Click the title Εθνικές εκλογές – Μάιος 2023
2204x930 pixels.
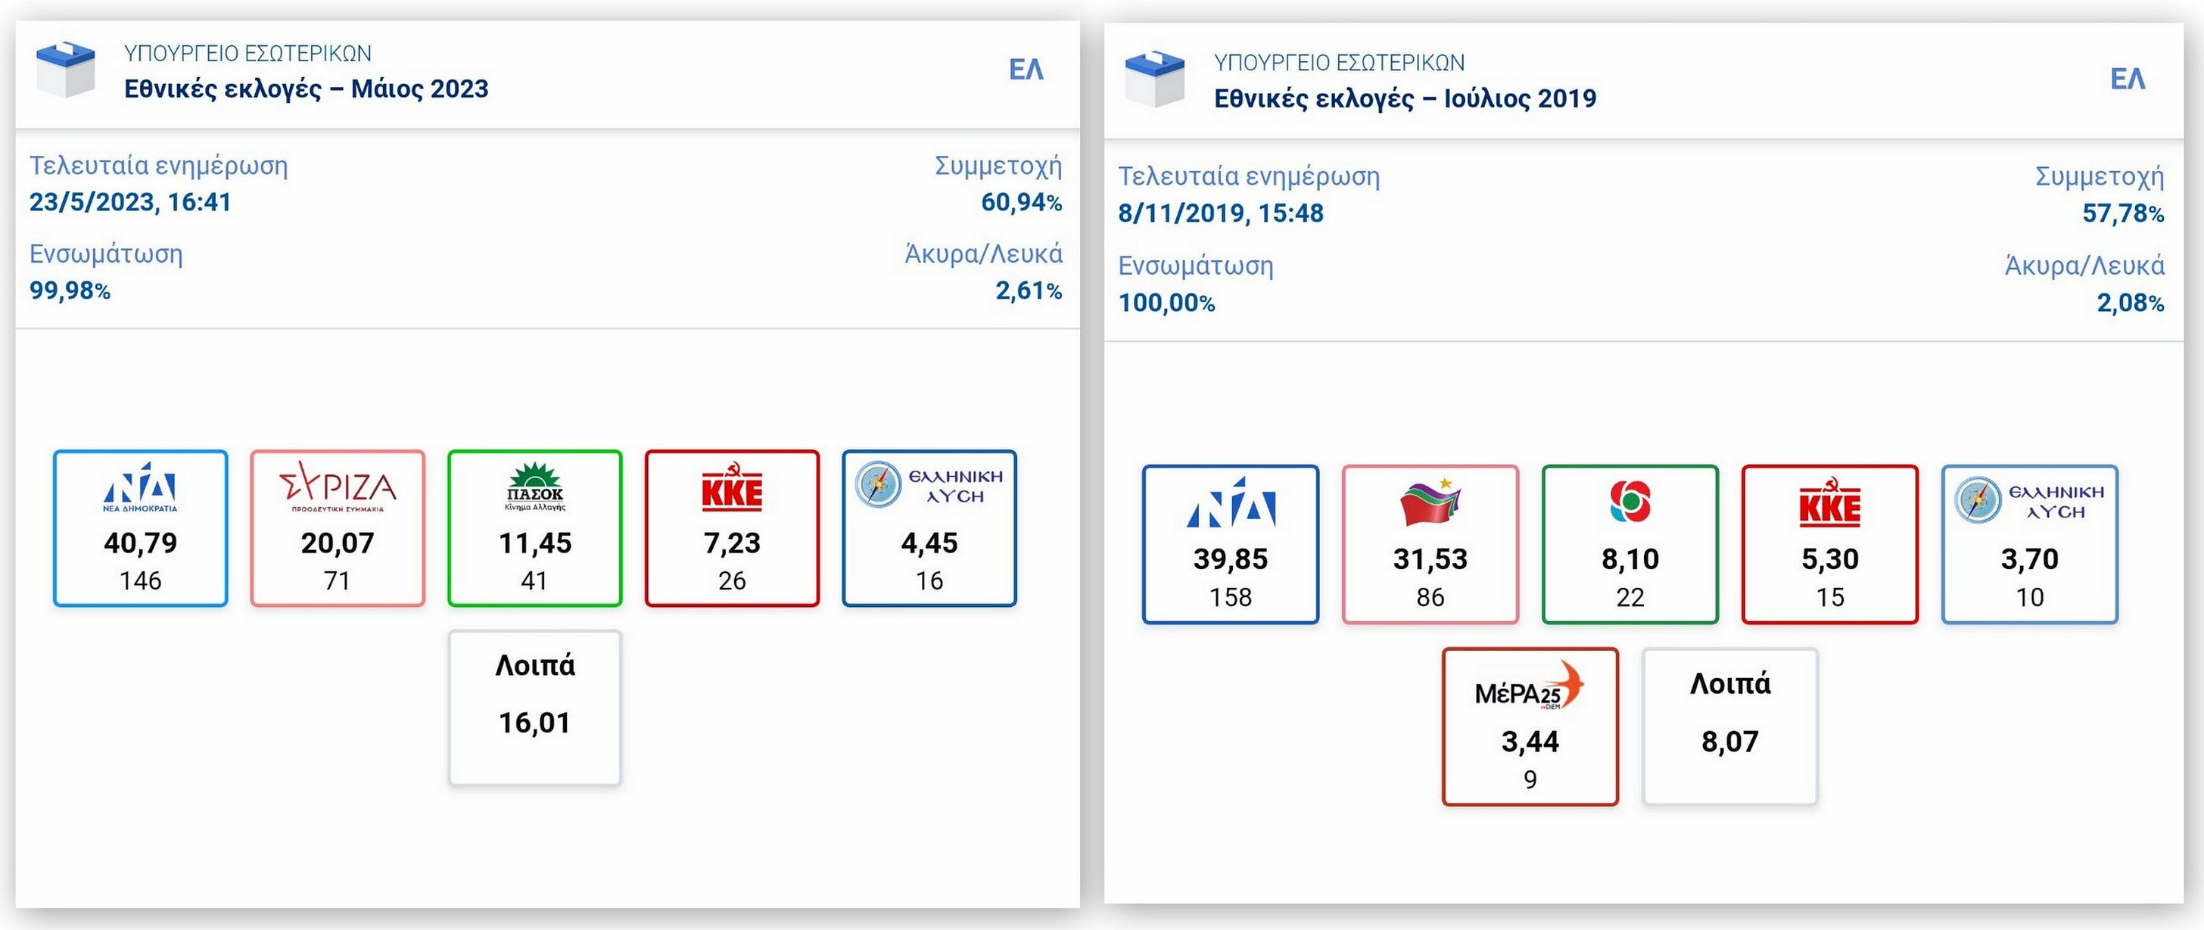click(307, 89)
